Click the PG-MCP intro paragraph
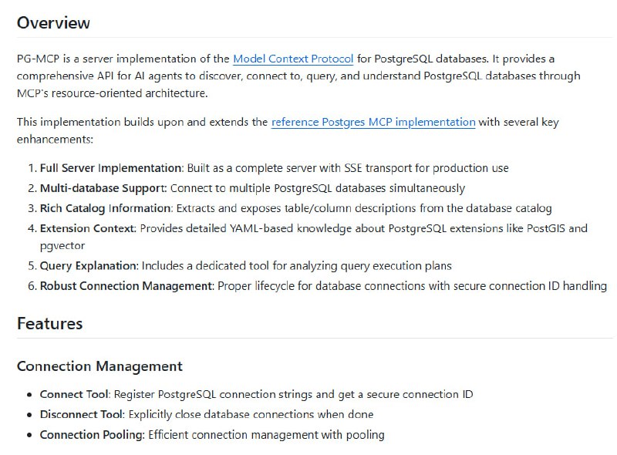The height and width of the screenshot is (455, 617). click(x=298, y=76)
